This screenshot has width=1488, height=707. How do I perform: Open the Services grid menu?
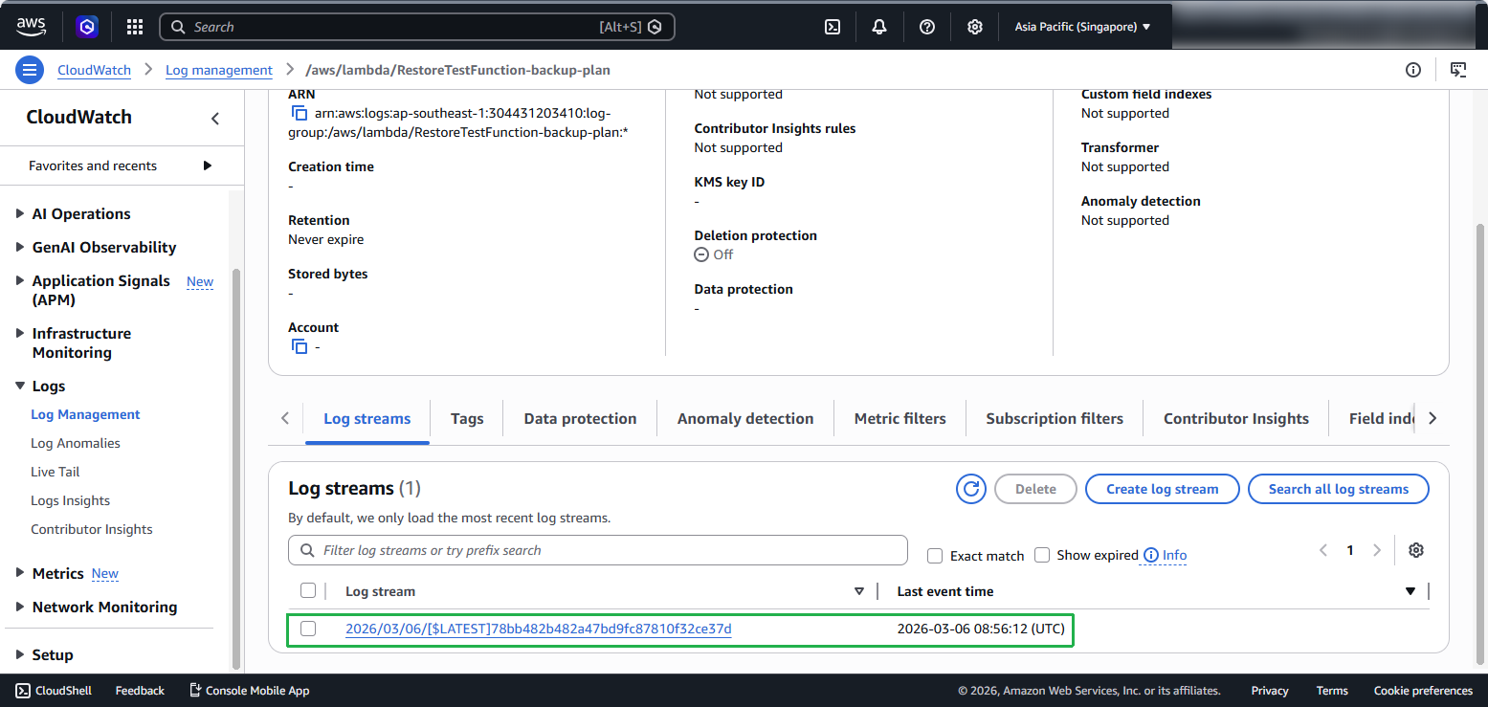[135, 27]
